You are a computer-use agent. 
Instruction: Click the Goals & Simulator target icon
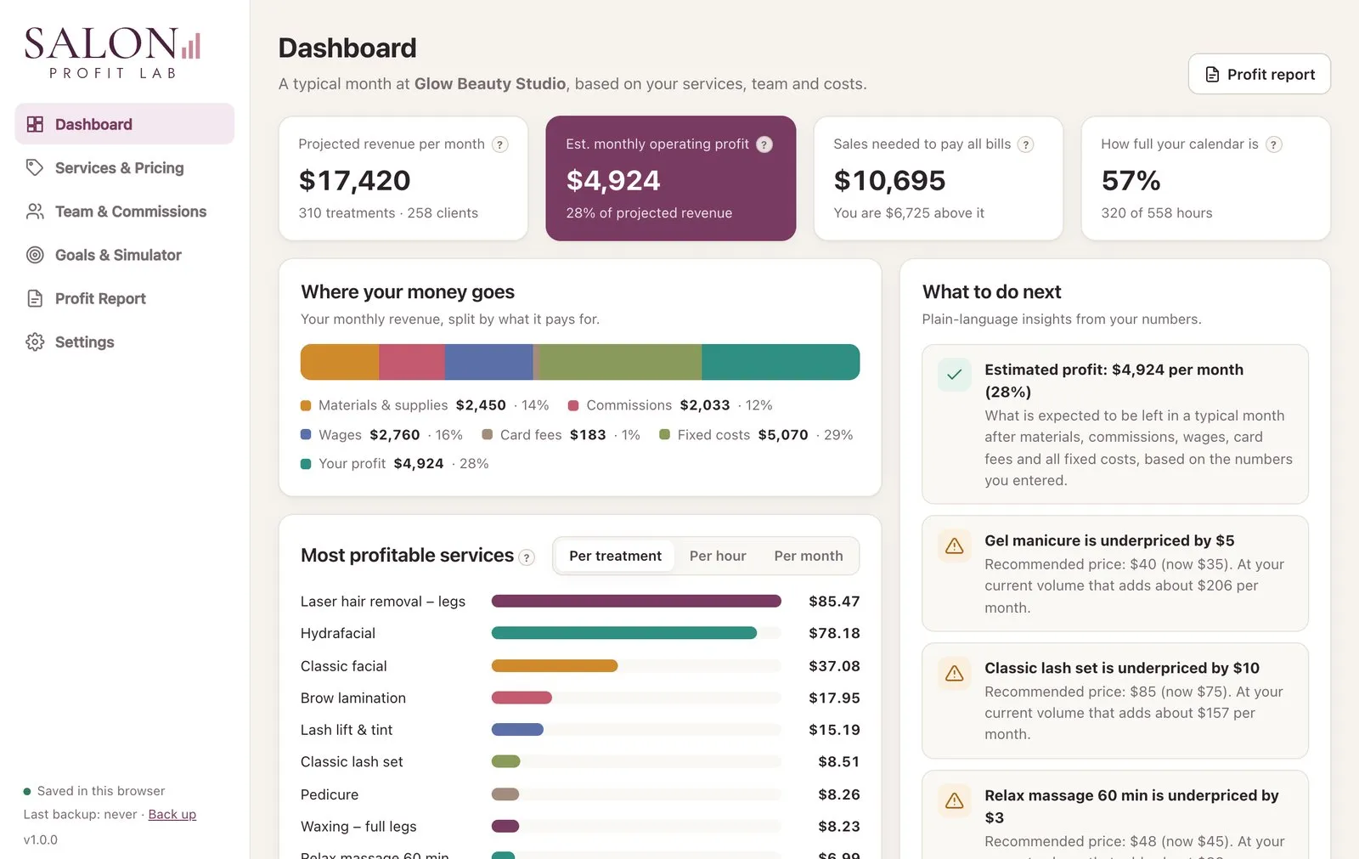click(35, 255)
